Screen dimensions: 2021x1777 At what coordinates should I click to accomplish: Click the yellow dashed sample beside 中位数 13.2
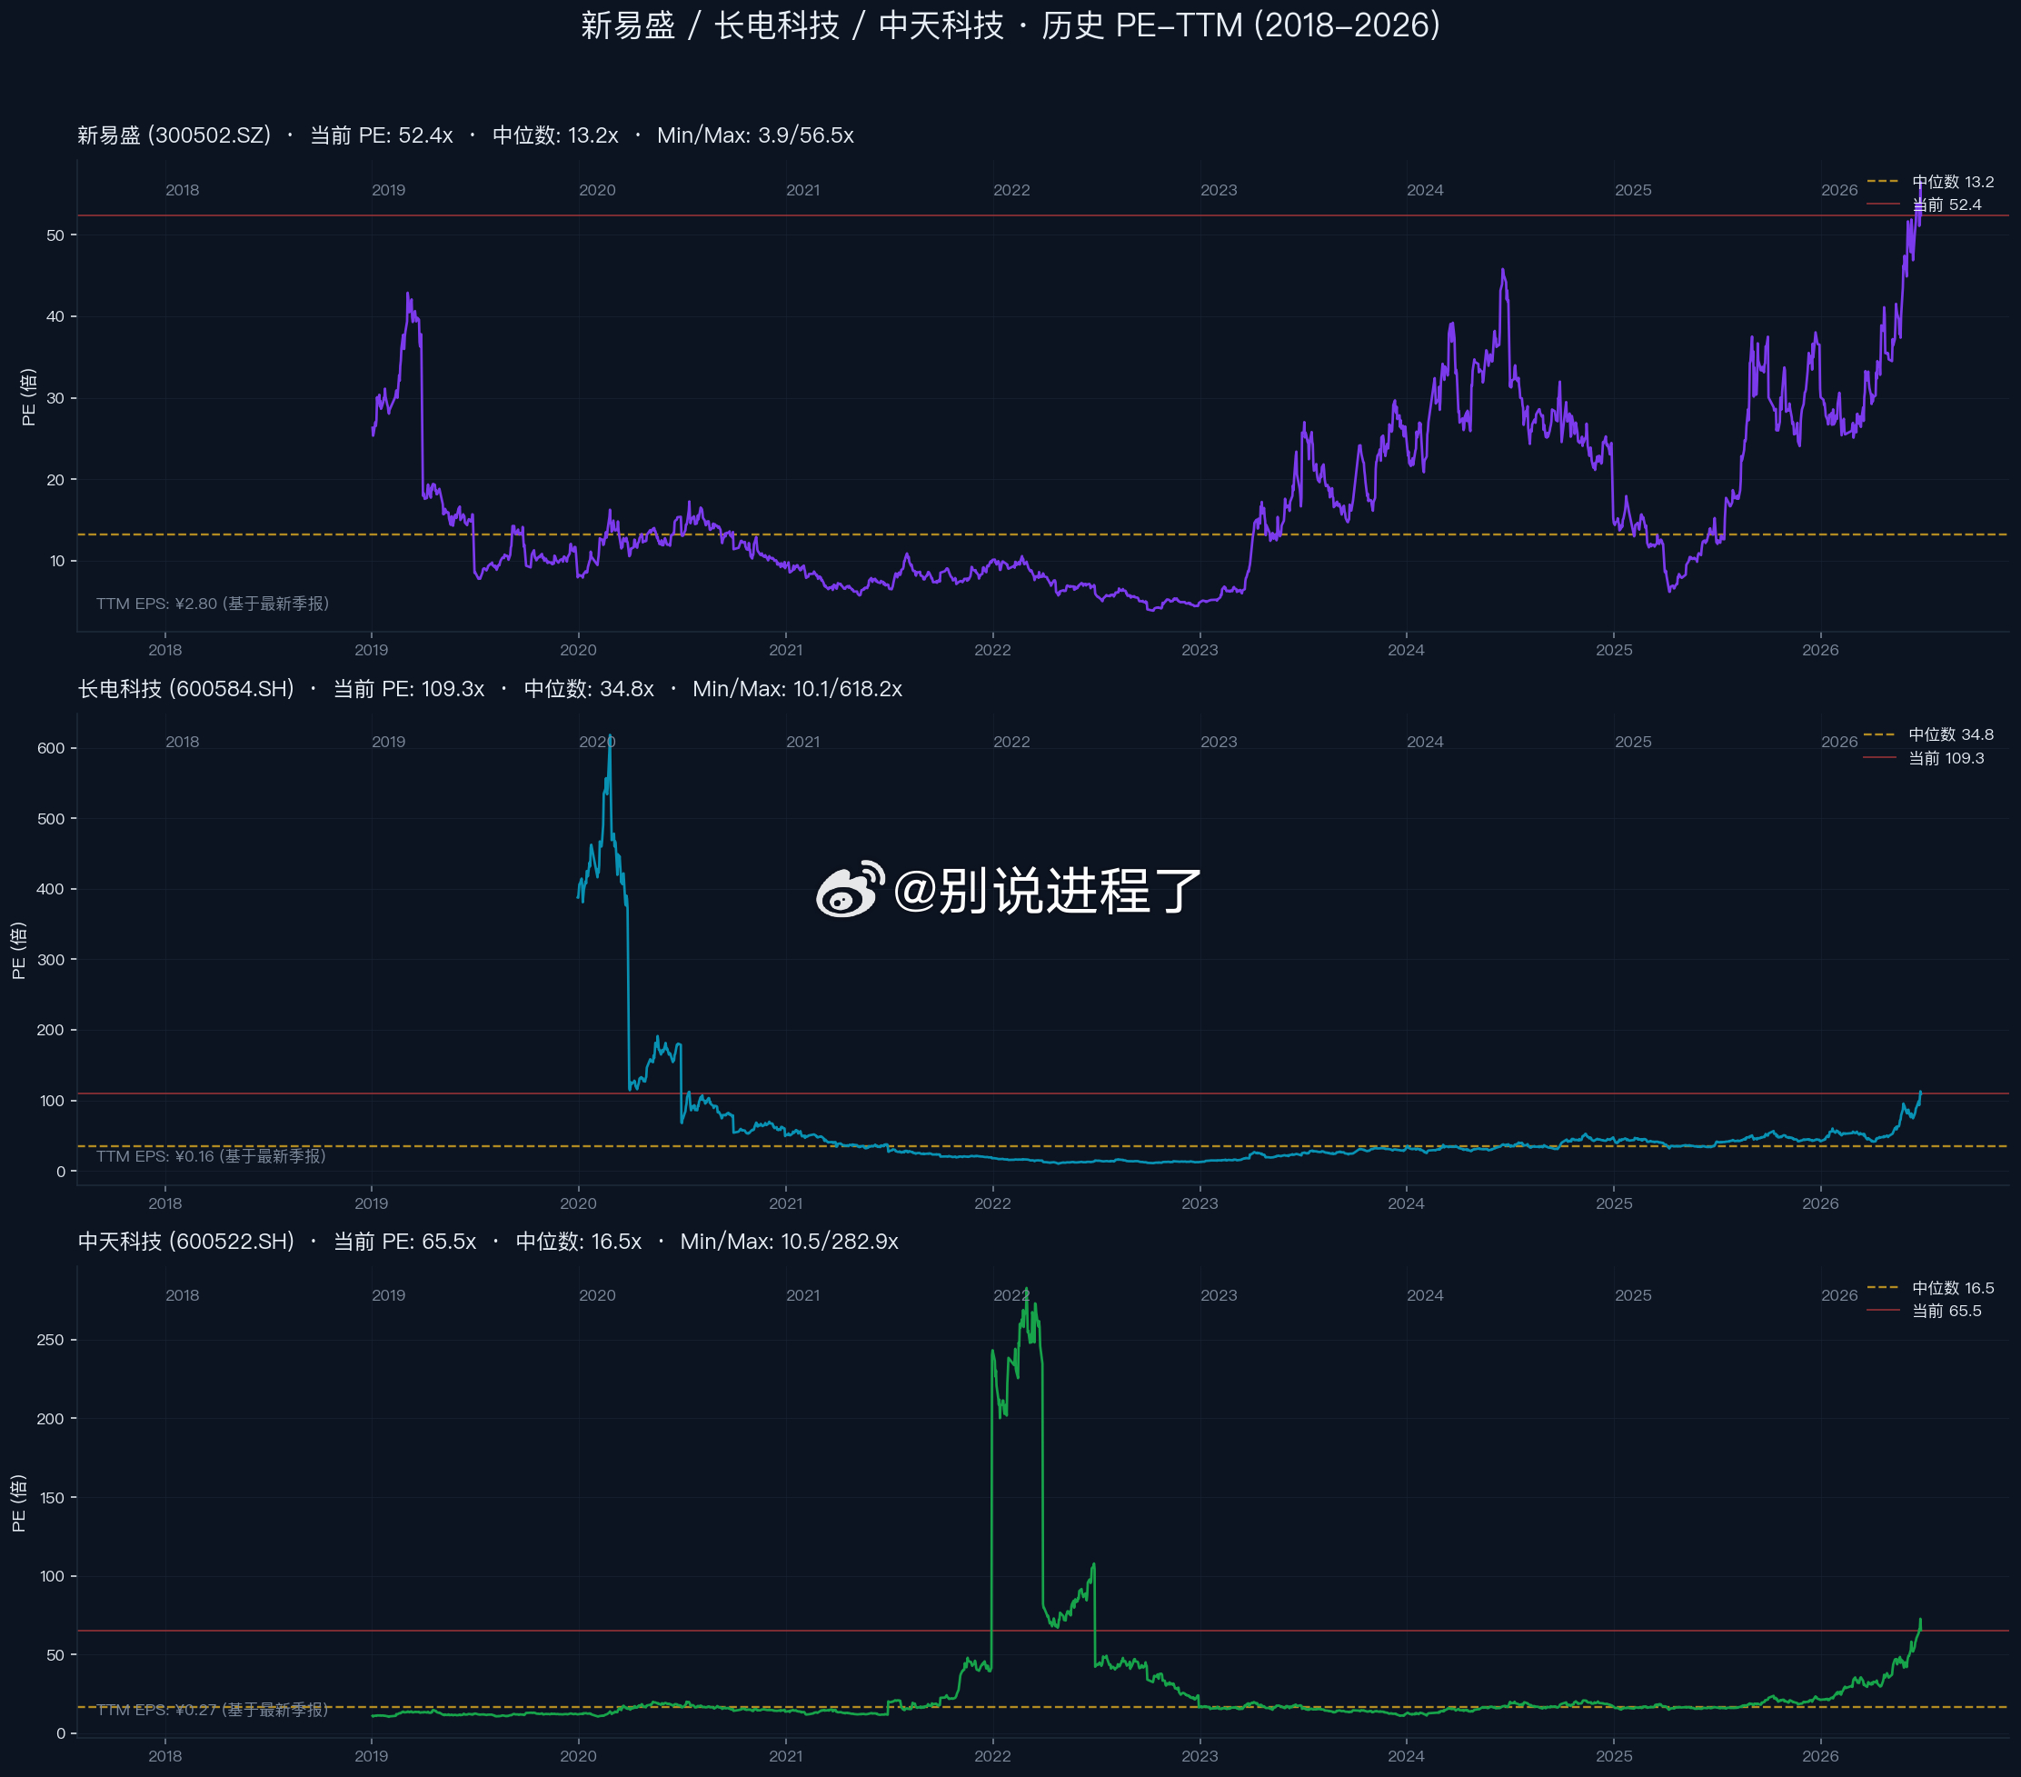click(x=1883, y=182)
